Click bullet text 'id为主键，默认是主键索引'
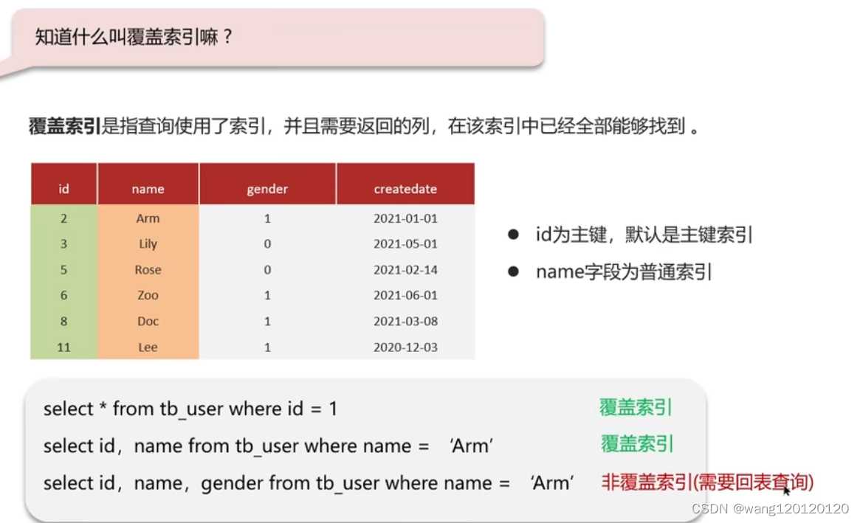Viewport: 860px width, 523px height. [644, 235]
